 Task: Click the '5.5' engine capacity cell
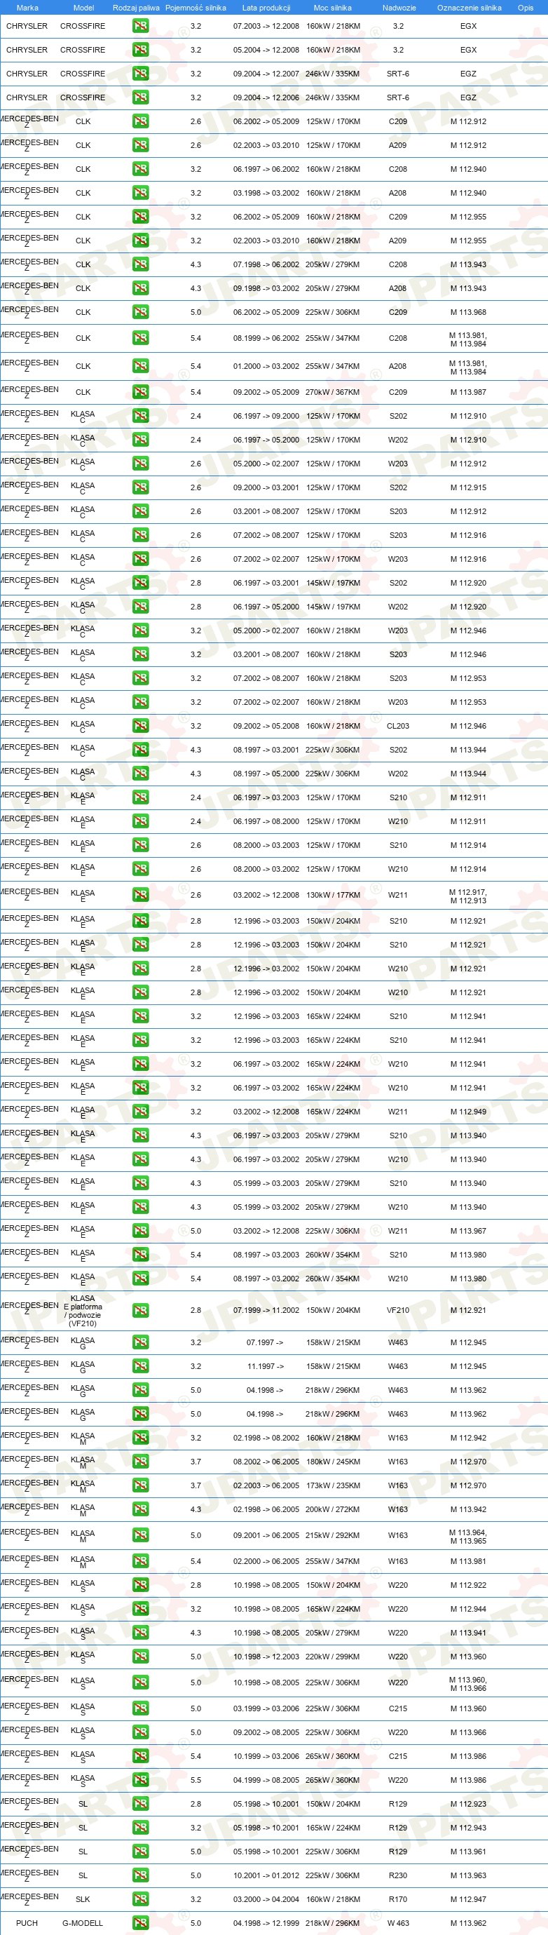click(x=196, y=1780)
